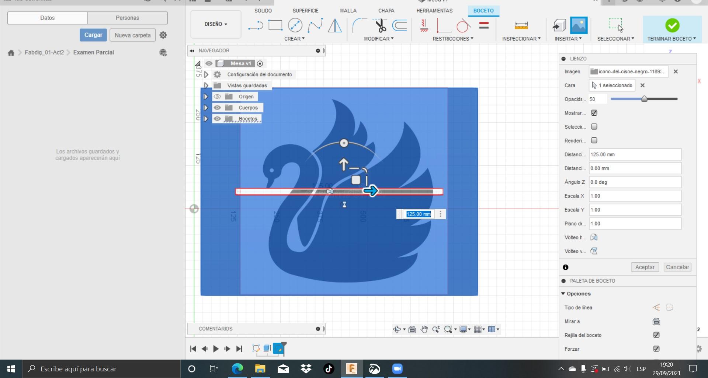The image size is (708, 378).
Task: Open the web globe icon in data panel
Action: tap(163, 53)
